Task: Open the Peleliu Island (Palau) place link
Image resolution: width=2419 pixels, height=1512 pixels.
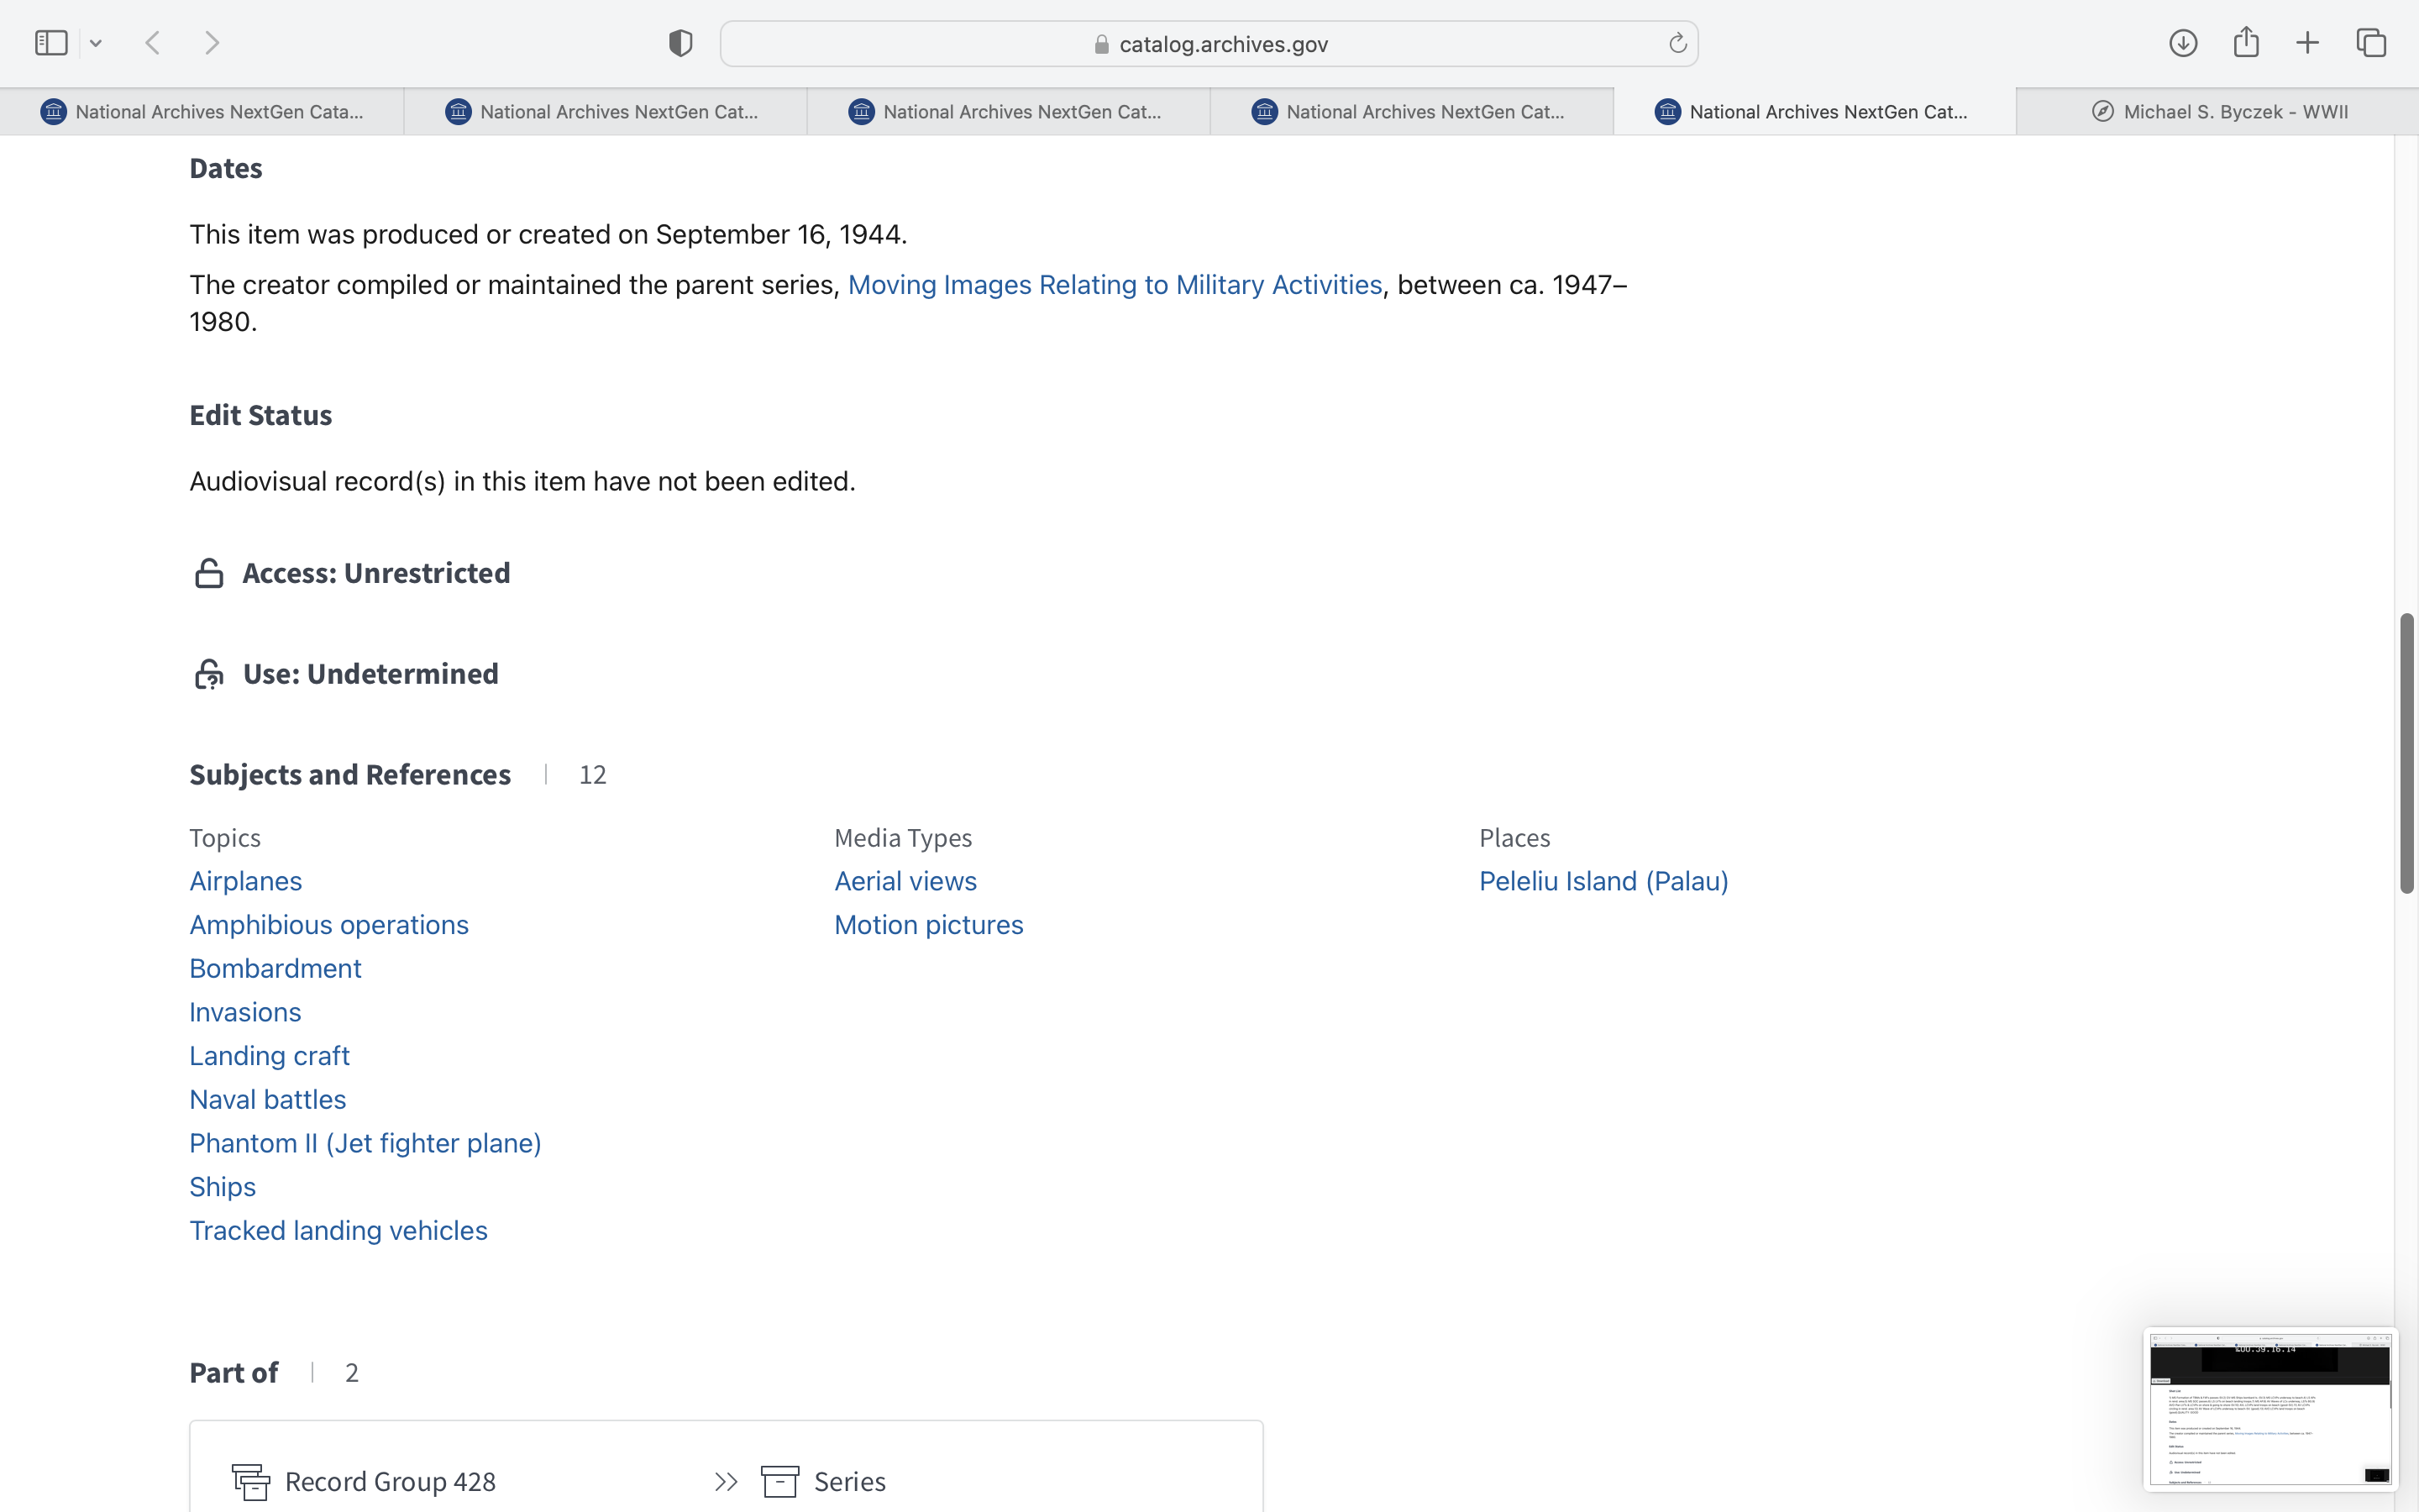Action: point(1603,881)
